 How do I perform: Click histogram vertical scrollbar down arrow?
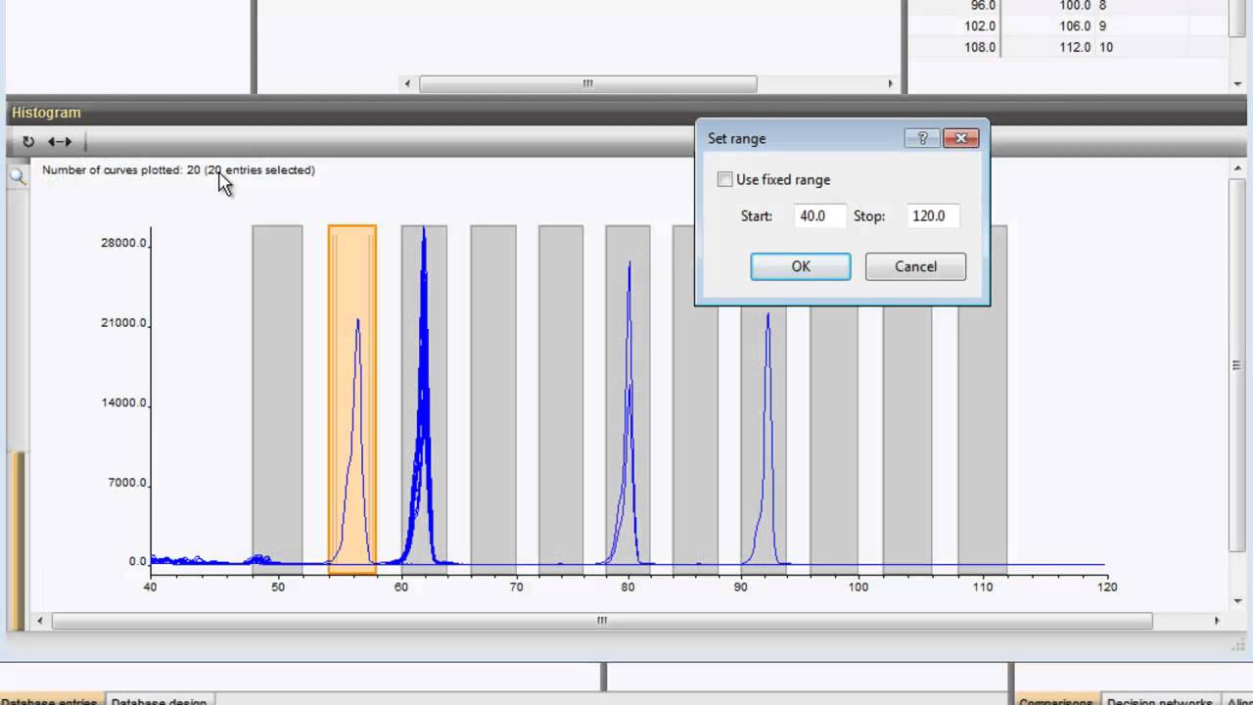pyautogui.click(x=1236, y=600)
